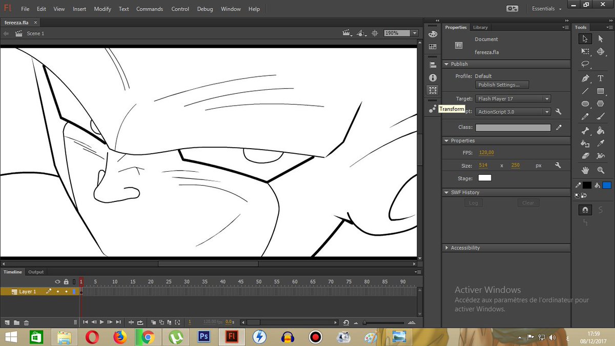Open the Swatches panel icon
The image size is (615, 346).
tap(433, 47)
